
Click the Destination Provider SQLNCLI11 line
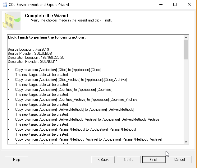point(33,62)
